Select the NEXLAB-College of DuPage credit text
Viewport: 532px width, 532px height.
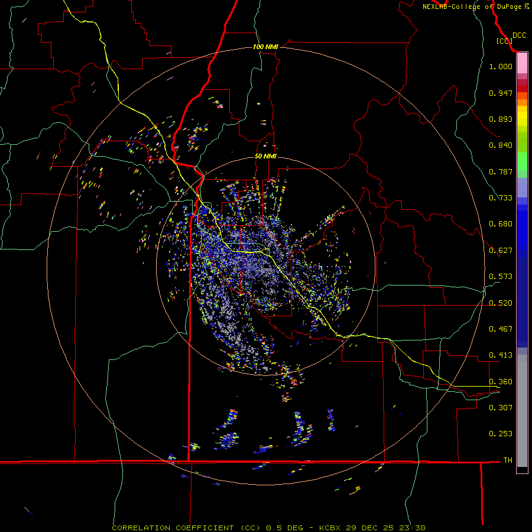[472, 7]
